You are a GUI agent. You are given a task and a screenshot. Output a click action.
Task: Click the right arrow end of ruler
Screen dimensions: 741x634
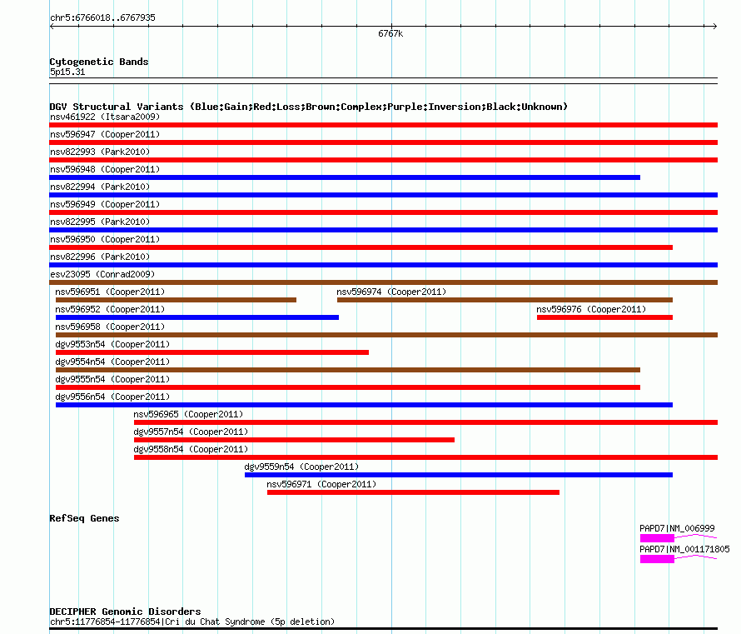(x=715, y=26)
